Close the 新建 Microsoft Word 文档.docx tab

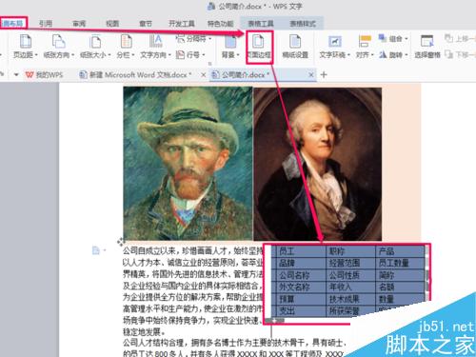(204, 75)
